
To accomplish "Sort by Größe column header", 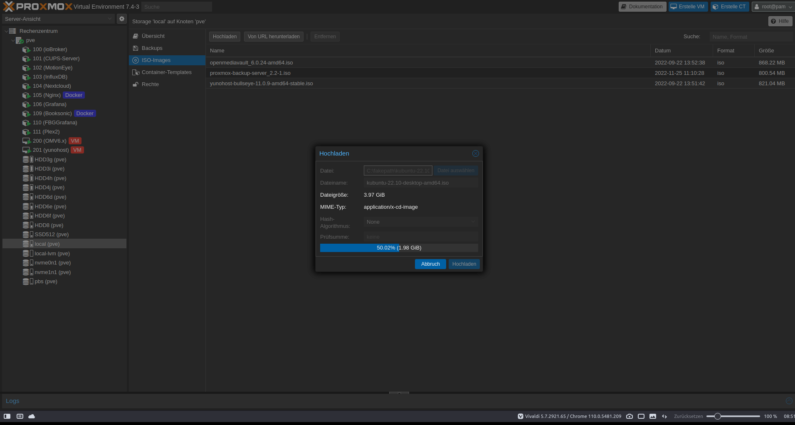I will pyautogui.click(x=774, y=51).
